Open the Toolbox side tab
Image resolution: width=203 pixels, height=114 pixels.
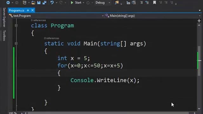click(4, 35)
